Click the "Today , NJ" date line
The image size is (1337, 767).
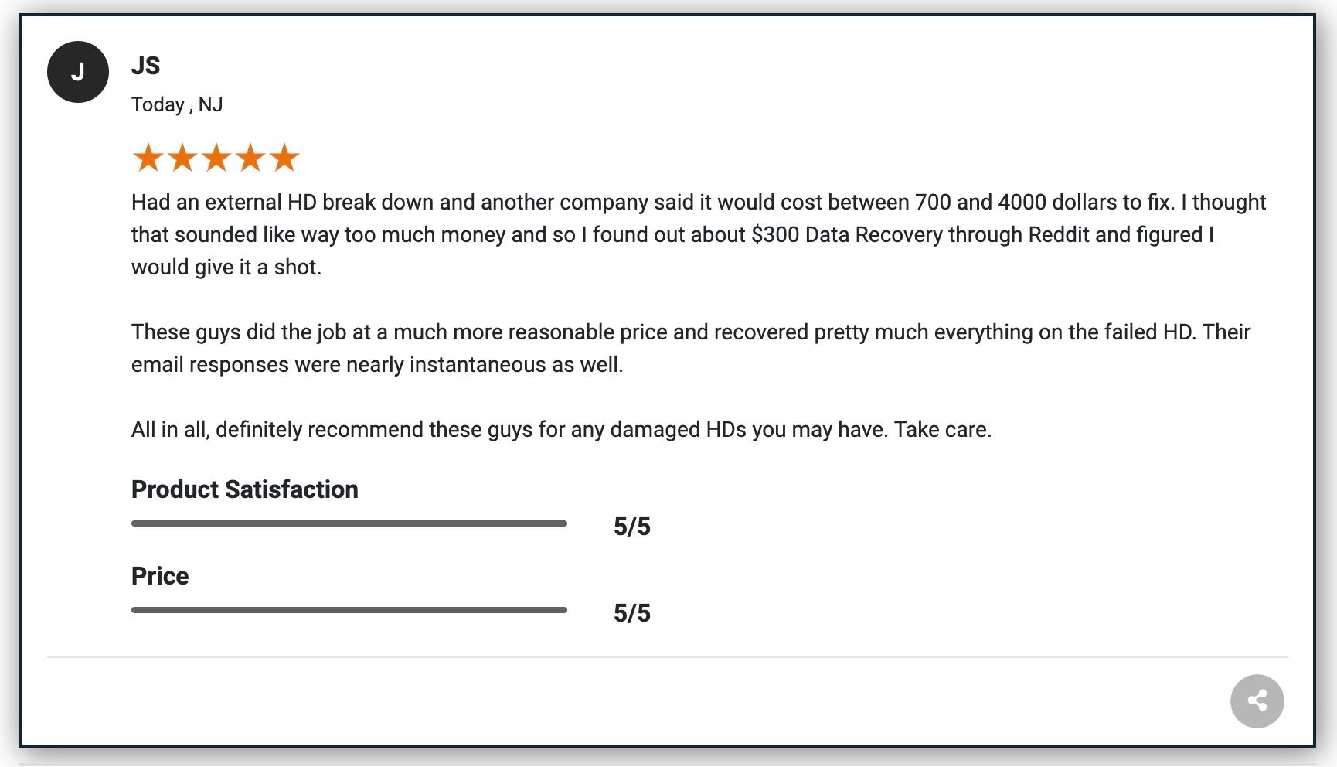(x=177, y=104)
